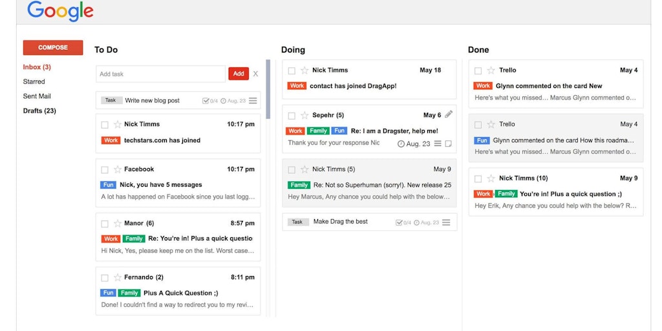
Task: Star the Nick Timms (5) email
Action: pos(304,170)
